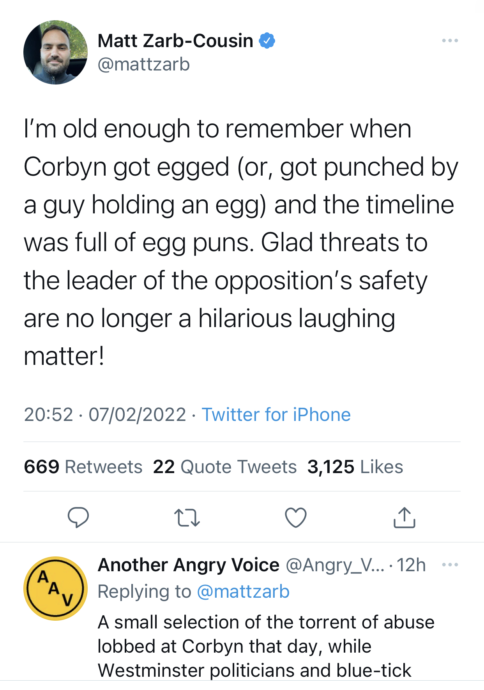The image size is (484, 690).
Task: Tap the Matt Zarb-Cousin display name
Action: [175, 40]
